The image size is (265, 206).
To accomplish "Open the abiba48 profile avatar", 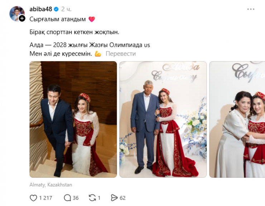I will point(17,14).
